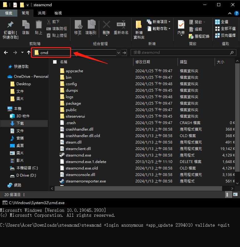
Task: Click the Properties (內容) checkmark icon
Action: pos(181,25)
